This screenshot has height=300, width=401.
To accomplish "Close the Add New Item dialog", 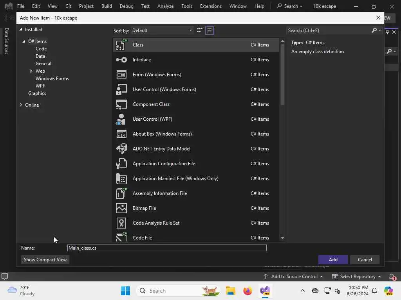I will pos(378,18).
